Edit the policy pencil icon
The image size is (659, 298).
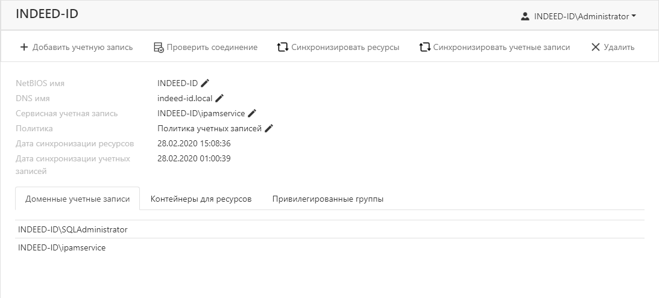(269, 128)
